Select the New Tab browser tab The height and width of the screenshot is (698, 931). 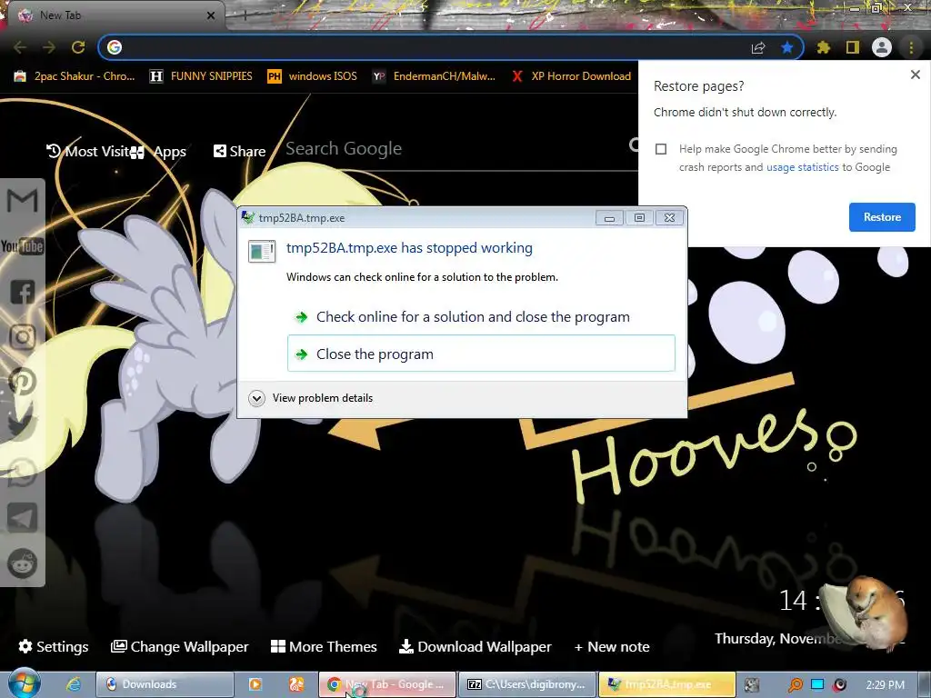click(113, 15)
